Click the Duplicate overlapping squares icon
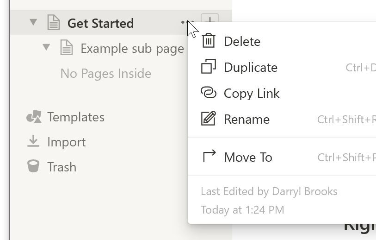This screenshot has width=376, height=240. click(209, 66)
